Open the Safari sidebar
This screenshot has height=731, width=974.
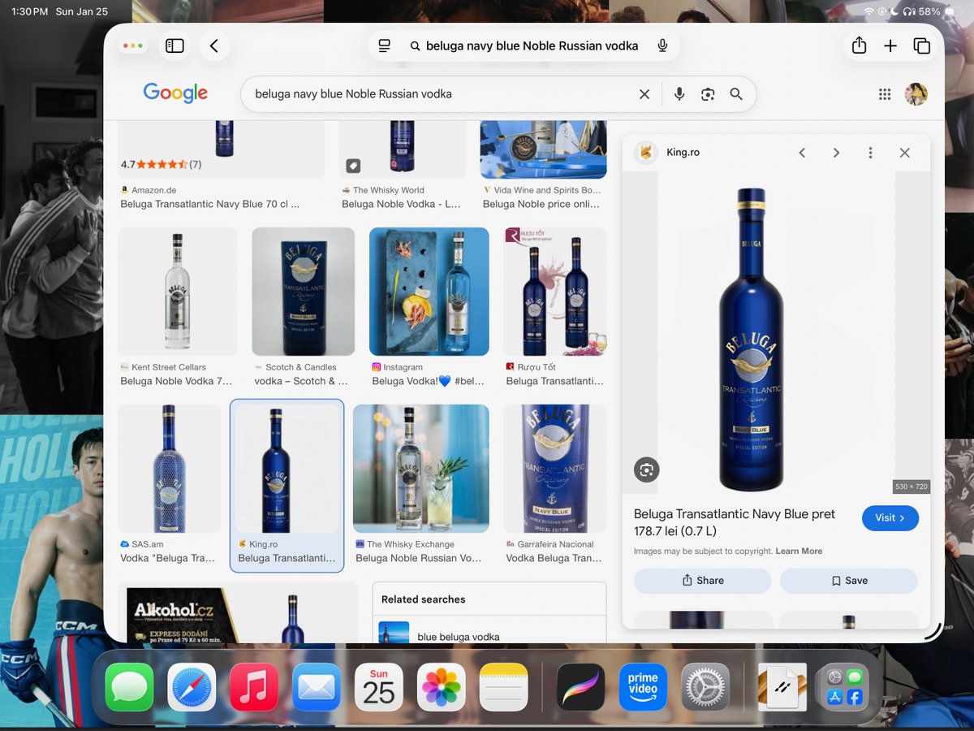coord(174,45)
